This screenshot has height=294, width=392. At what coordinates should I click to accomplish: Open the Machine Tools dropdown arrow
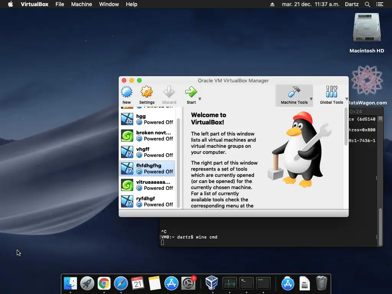pos(311,99)
